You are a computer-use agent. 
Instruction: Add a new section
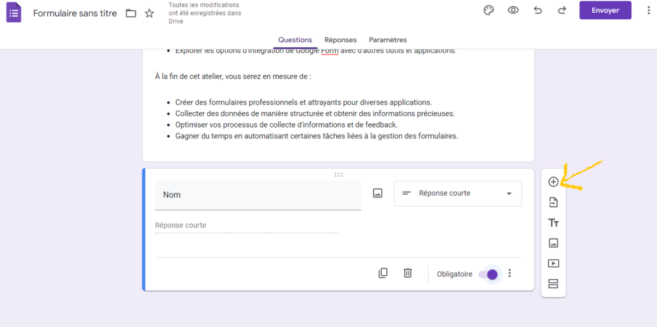pos(553,284)
